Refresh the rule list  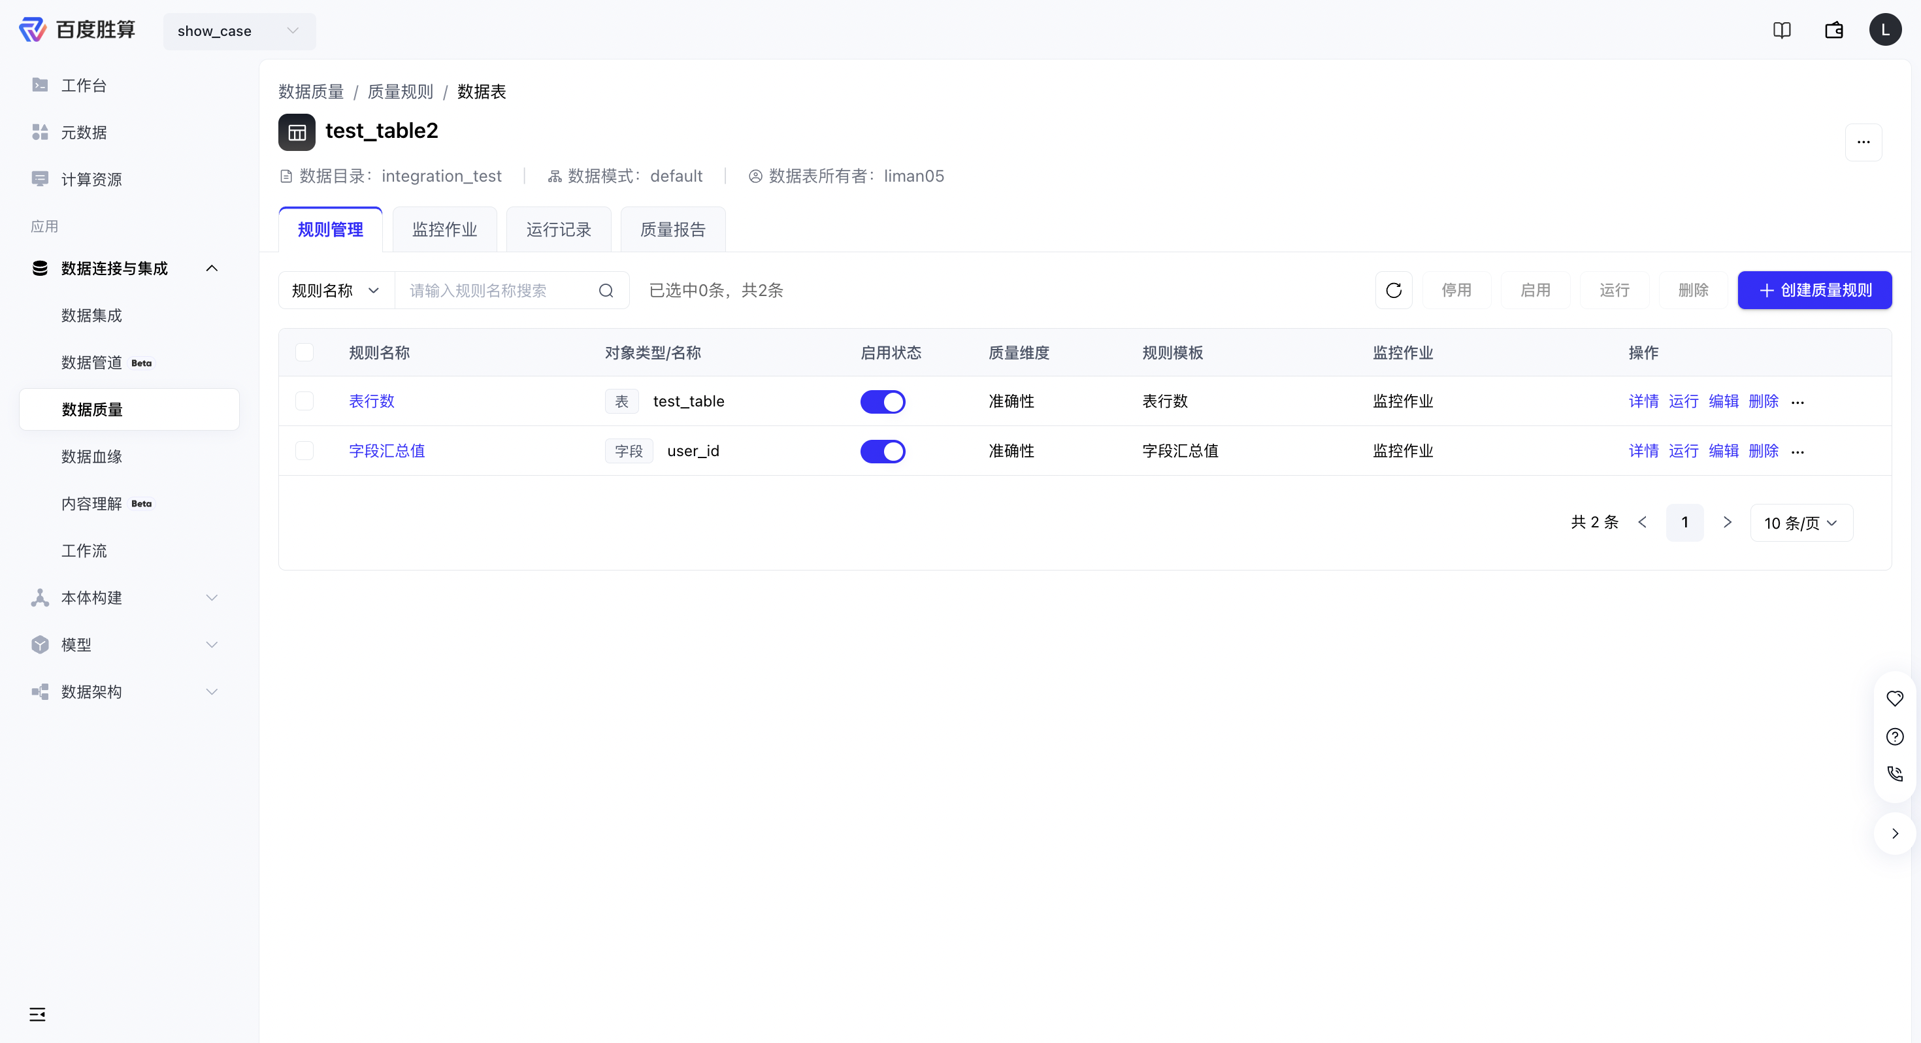[1393, 290]
